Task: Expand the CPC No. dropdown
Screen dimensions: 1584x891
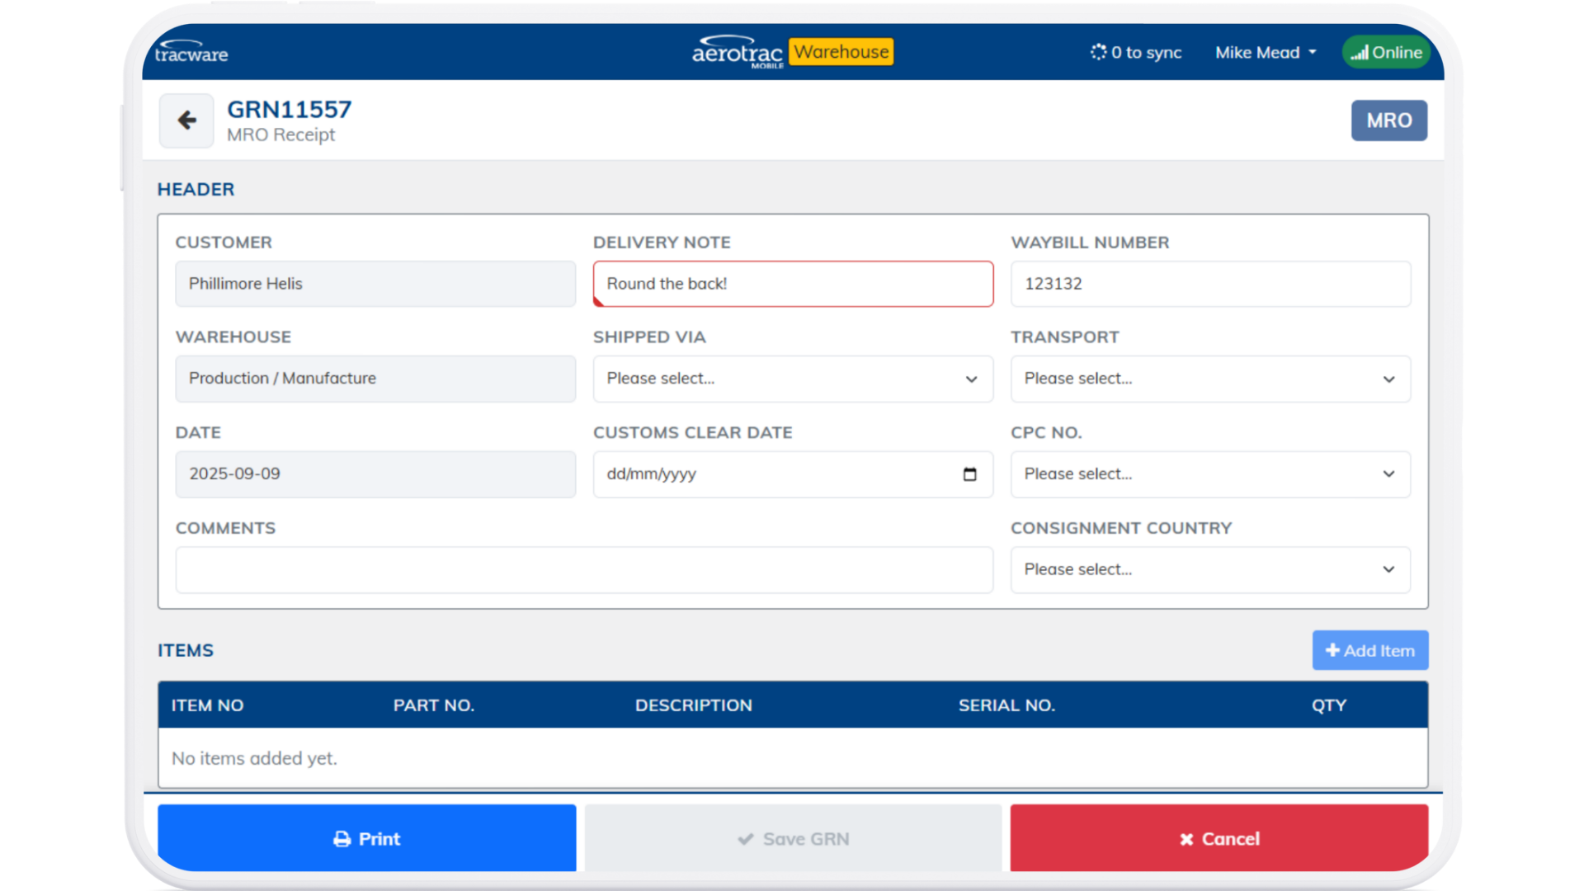Action: [1210, 474]
